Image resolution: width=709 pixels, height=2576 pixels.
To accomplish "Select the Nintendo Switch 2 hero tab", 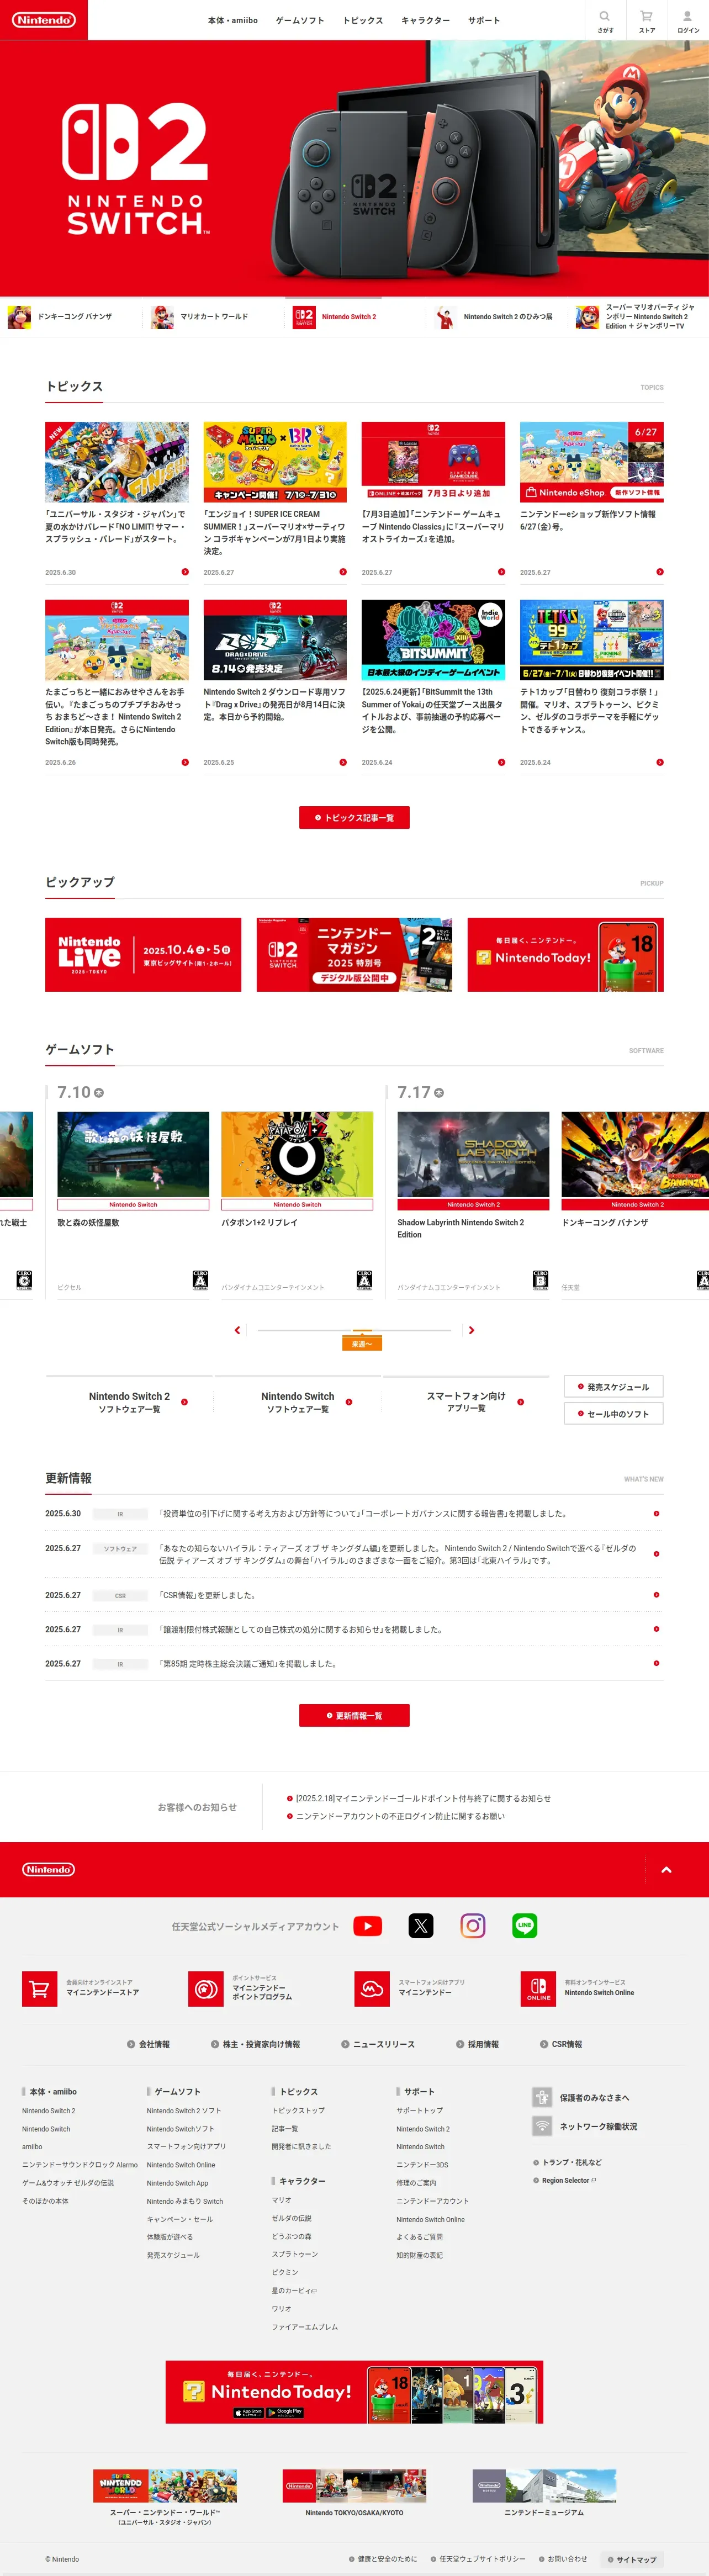I will point(335,317).
